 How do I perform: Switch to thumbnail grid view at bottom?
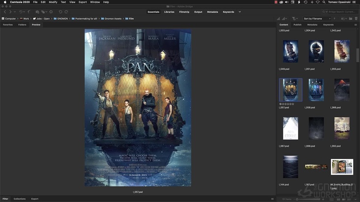coord(339,199)
